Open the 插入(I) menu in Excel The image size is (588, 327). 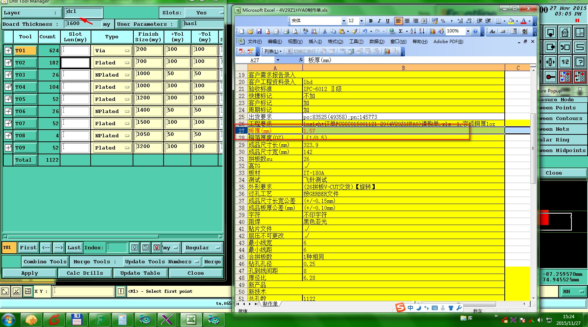click(x=315, y=42)
